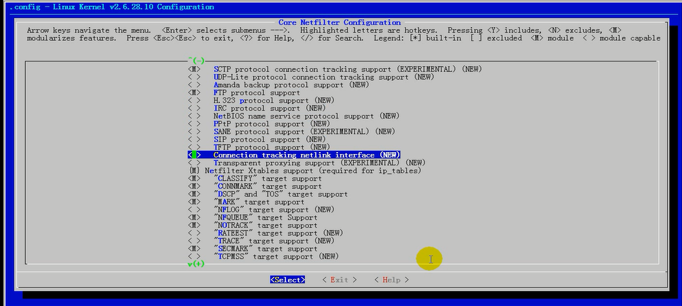The width and height of the screenshot is (682, 306).
Task: Toggle Amanda backup protocol state marker
Action: [x=194, y=85]
